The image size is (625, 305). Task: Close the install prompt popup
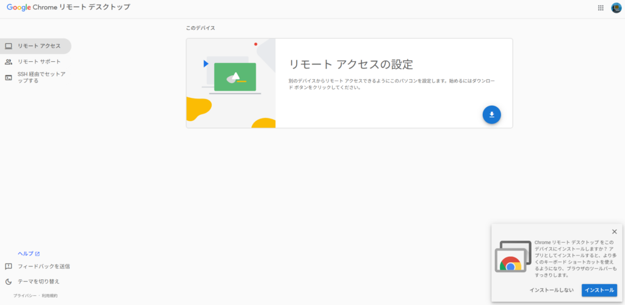click(614, 232)
